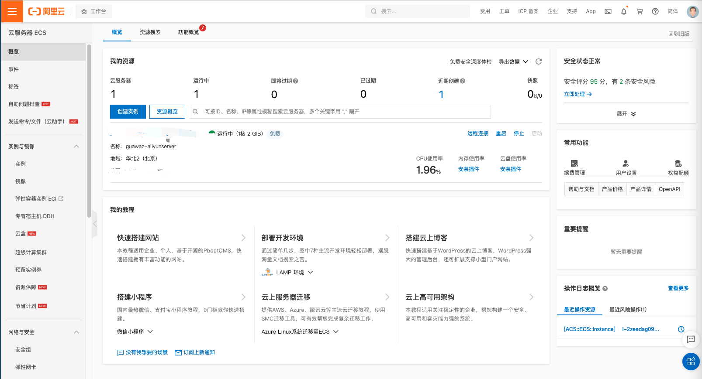Click the 帮助与文档 button
The height and width of the screenshot is (379, 702).
(581, 189)
